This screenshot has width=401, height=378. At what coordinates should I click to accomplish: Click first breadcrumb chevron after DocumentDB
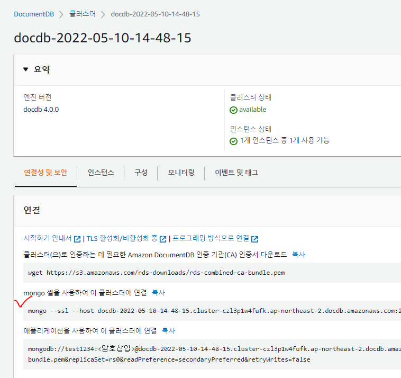(61, 14)
